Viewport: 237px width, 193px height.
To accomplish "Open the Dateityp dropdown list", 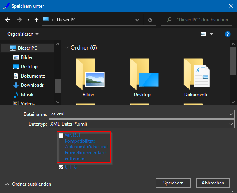I will (x=231, y=124).
